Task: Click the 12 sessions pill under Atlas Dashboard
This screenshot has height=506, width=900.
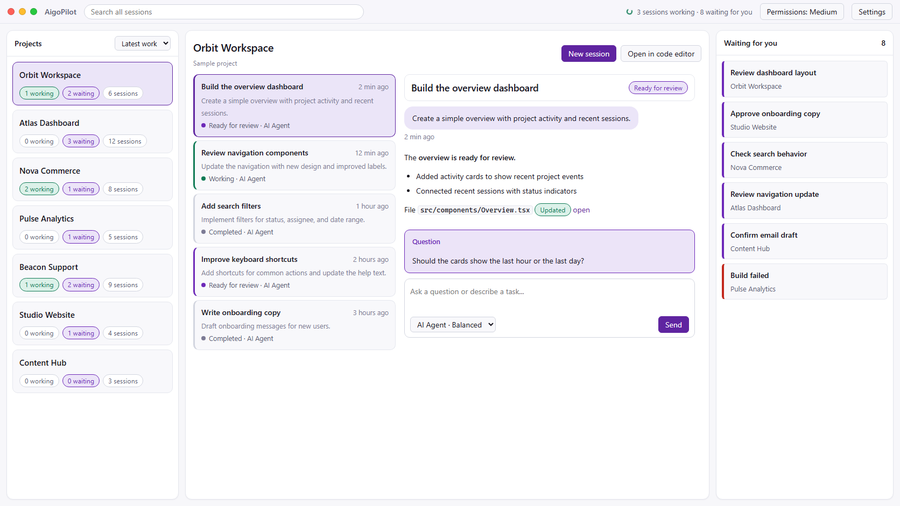Action: (x=125, y=141)
